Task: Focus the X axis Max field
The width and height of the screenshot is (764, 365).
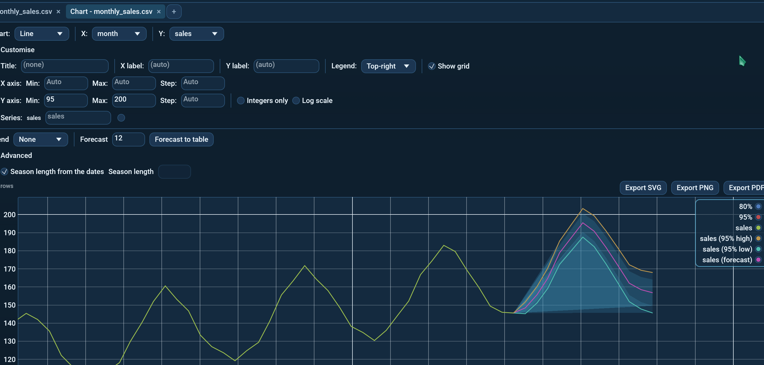Action: pos(134,83)
